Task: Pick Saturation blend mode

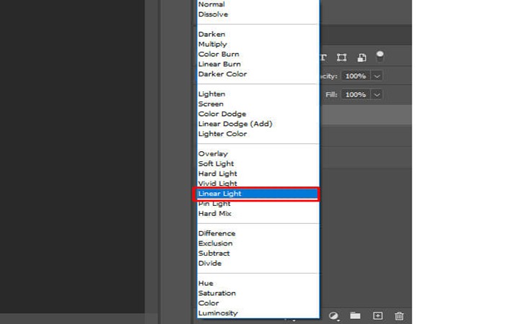Action: (258, 293)
